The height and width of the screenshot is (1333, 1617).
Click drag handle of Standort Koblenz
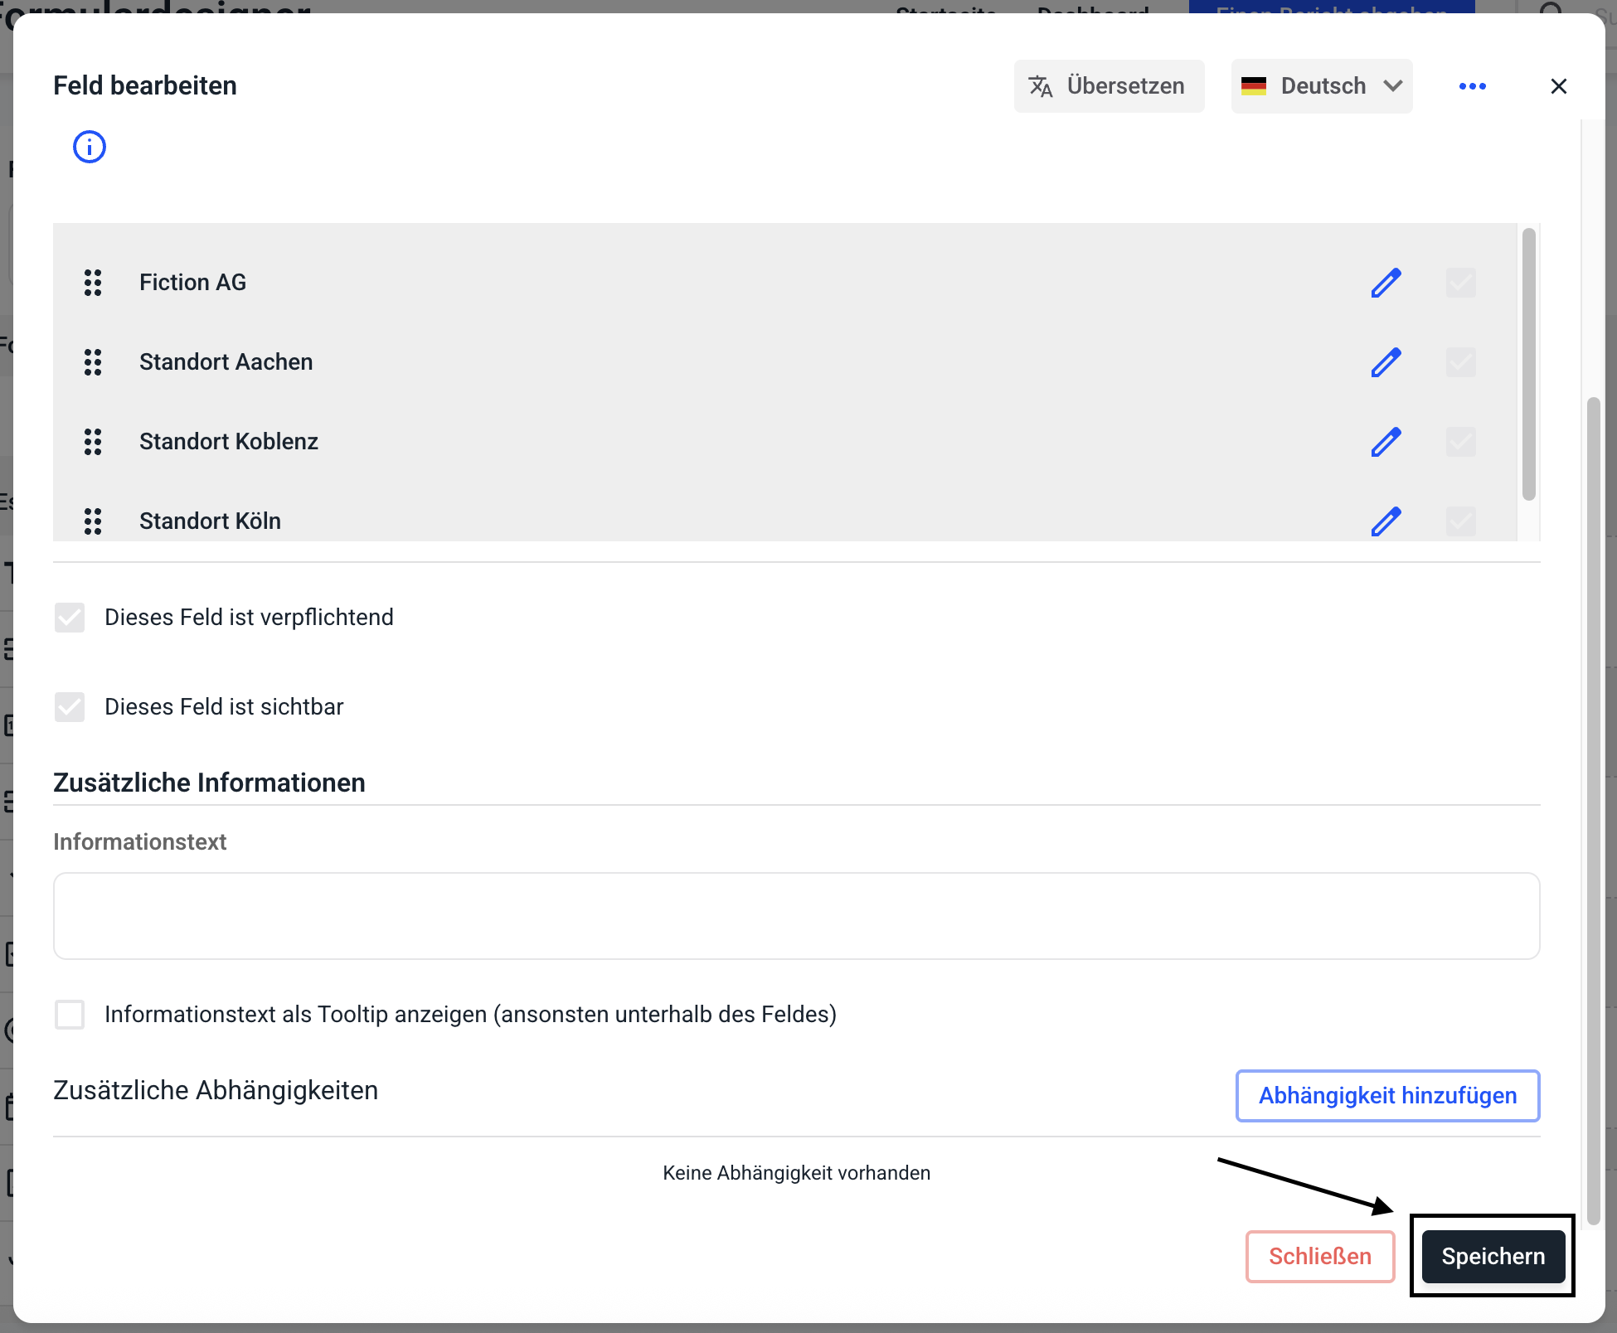click(x=93, y=442)
